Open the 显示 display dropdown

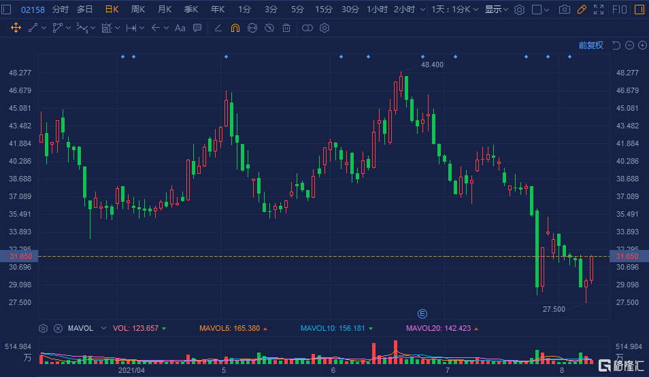click(x=496, y=9)
